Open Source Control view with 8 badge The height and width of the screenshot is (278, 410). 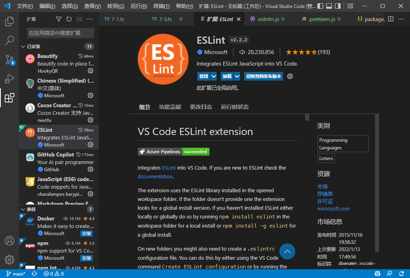[x=10, y=60]
